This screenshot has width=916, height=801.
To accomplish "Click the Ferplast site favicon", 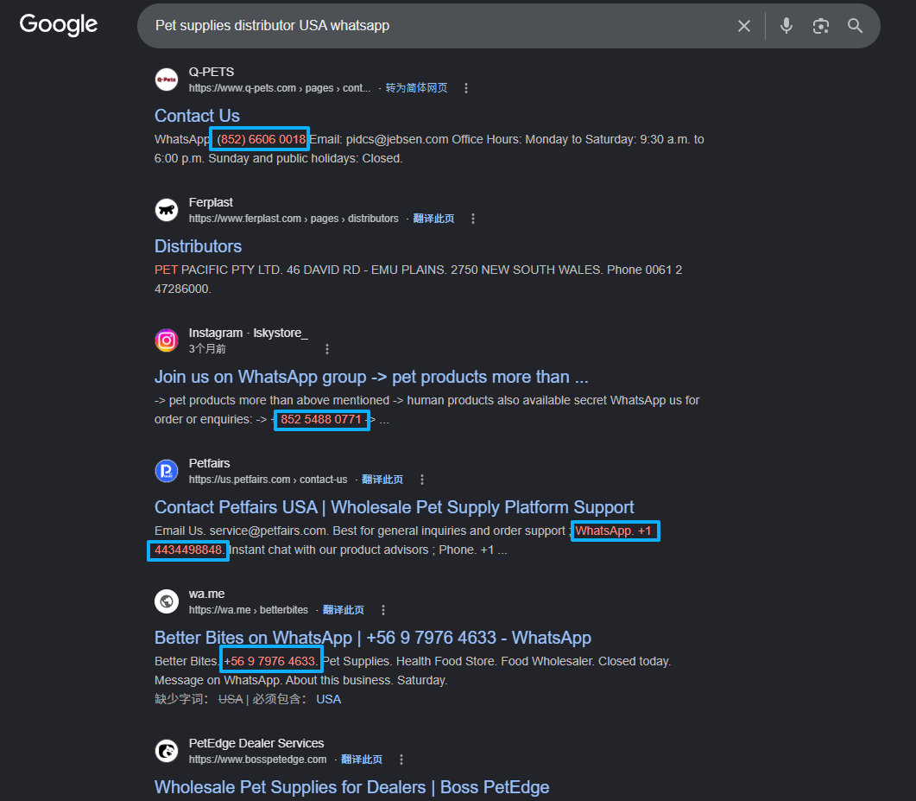I will click(167, 210).
